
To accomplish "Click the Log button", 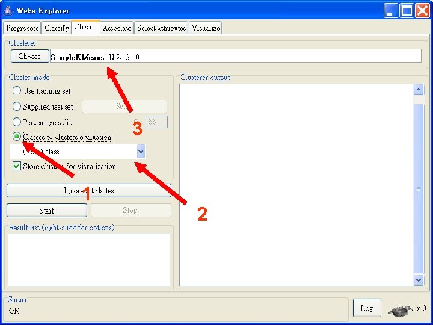I will (367, 308).
